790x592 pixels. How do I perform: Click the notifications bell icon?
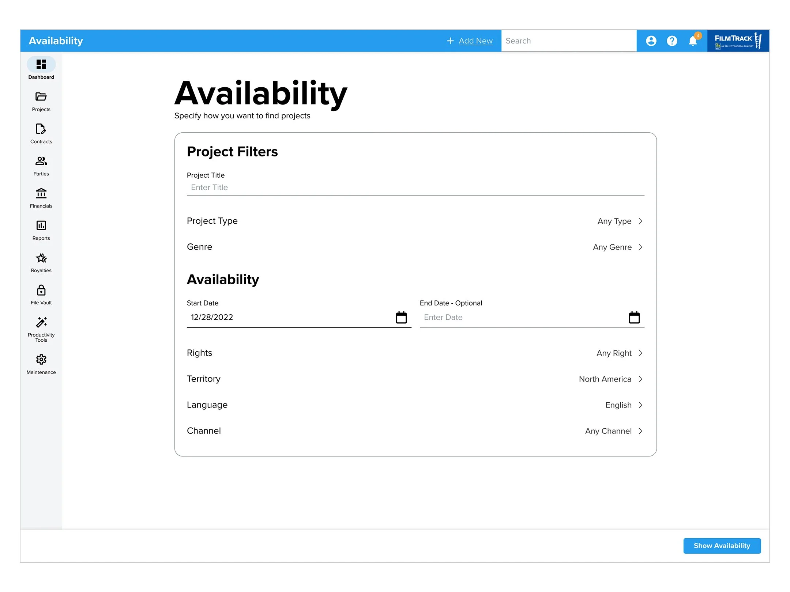692,41
